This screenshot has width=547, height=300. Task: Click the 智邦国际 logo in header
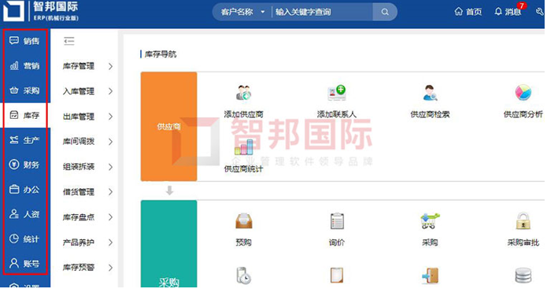pyautogui.click(x=41, y=11)
